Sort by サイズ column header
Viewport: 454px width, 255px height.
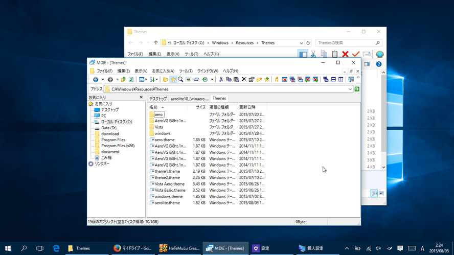[x=197, y=107]
